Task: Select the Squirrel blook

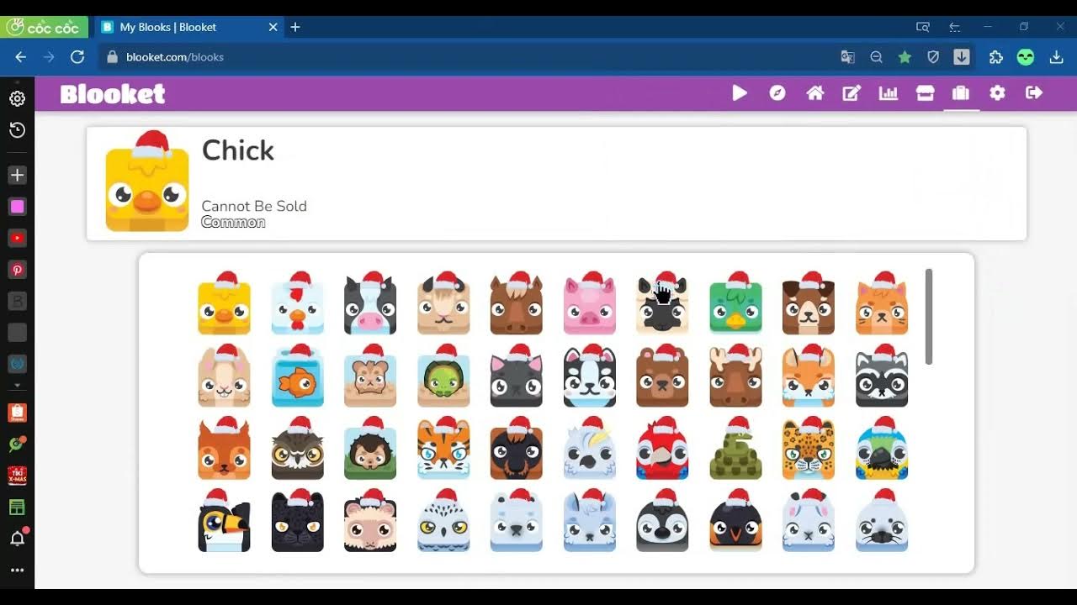Action: tap(224, 448)
